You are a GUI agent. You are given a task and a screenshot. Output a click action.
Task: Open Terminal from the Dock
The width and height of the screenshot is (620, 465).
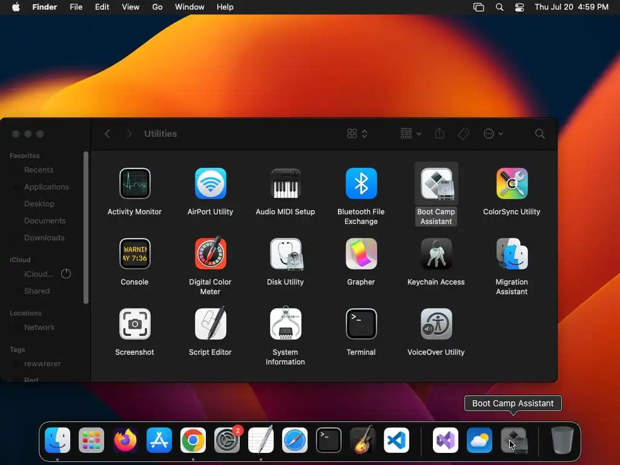pos(329,440)
